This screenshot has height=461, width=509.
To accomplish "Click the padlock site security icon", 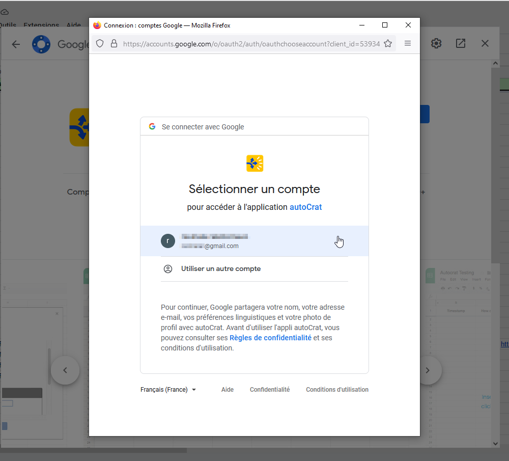I will click(x=114, y=43).
